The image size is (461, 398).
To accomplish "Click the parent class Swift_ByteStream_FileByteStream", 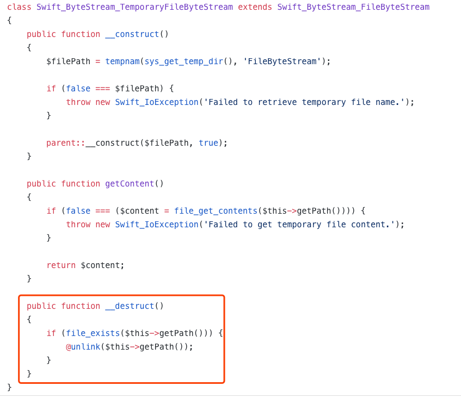I will pos(353,7).
